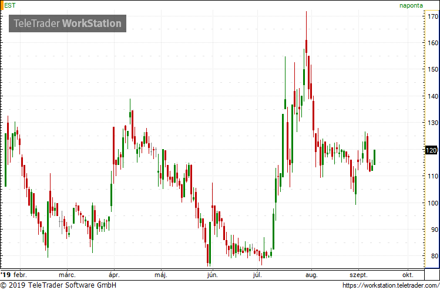Select the 90 price axis label
This screenshot has width=440, height=290.
[435, 230]
